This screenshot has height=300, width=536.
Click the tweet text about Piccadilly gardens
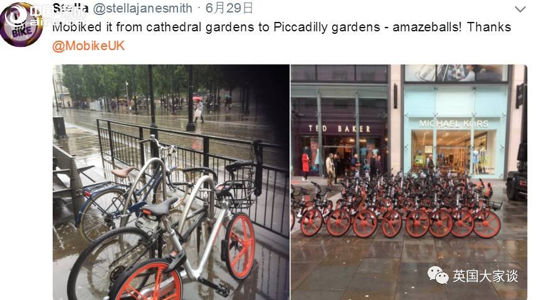tap(281, 27)
